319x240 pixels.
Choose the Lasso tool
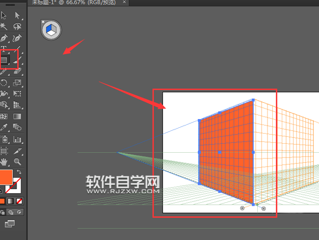tap(18, 26)
